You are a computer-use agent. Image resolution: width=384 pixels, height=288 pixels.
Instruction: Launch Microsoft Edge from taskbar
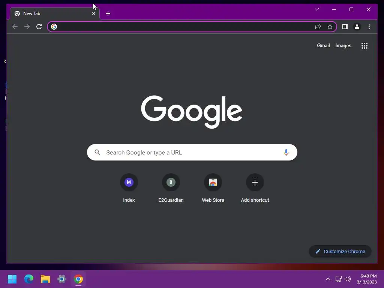[28, 279]
